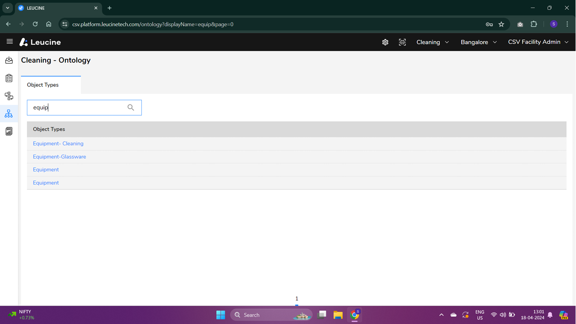Open NIFTY stock widget on taskbar
This screenshot has height=324, width=576.
22,315
